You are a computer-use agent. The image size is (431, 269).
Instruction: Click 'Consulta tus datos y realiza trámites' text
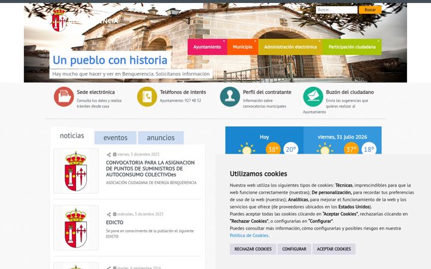tap(99, 103)
